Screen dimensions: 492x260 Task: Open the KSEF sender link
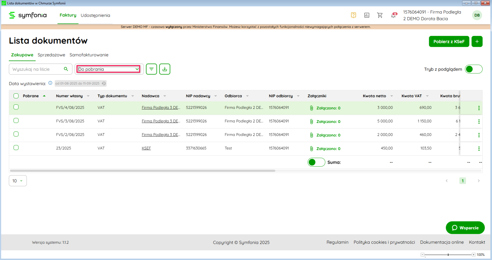coord(146,148)
